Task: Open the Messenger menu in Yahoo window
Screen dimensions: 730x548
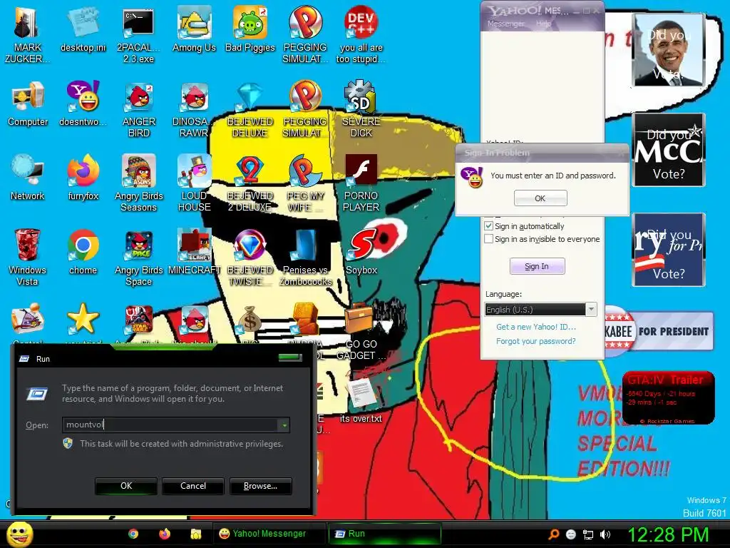Action: (x=505, y=24)
